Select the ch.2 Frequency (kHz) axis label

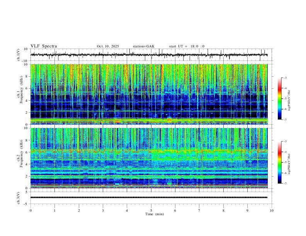pyautogui.click(x=20, y=153)
